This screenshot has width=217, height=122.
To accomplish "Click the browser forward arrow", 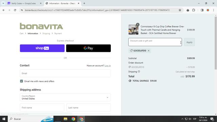I will tap(9, 10).
